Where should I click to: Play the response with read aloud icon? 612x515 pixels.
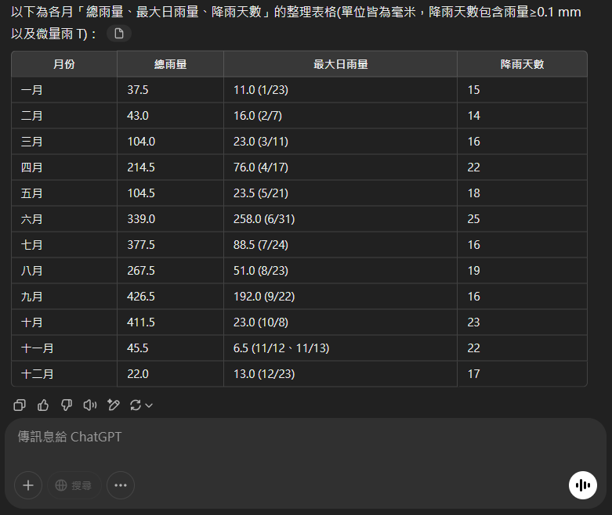[x=90, y=405]
